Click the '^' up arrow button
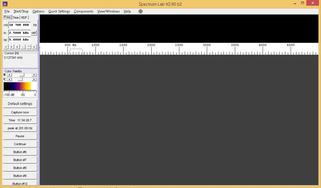This screenshot has width=321, height=188. click(x=29, y=47)
